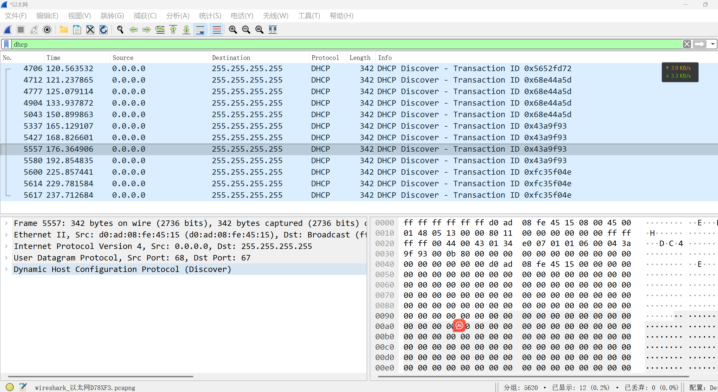Zoom in the packet text

point(233,30)
